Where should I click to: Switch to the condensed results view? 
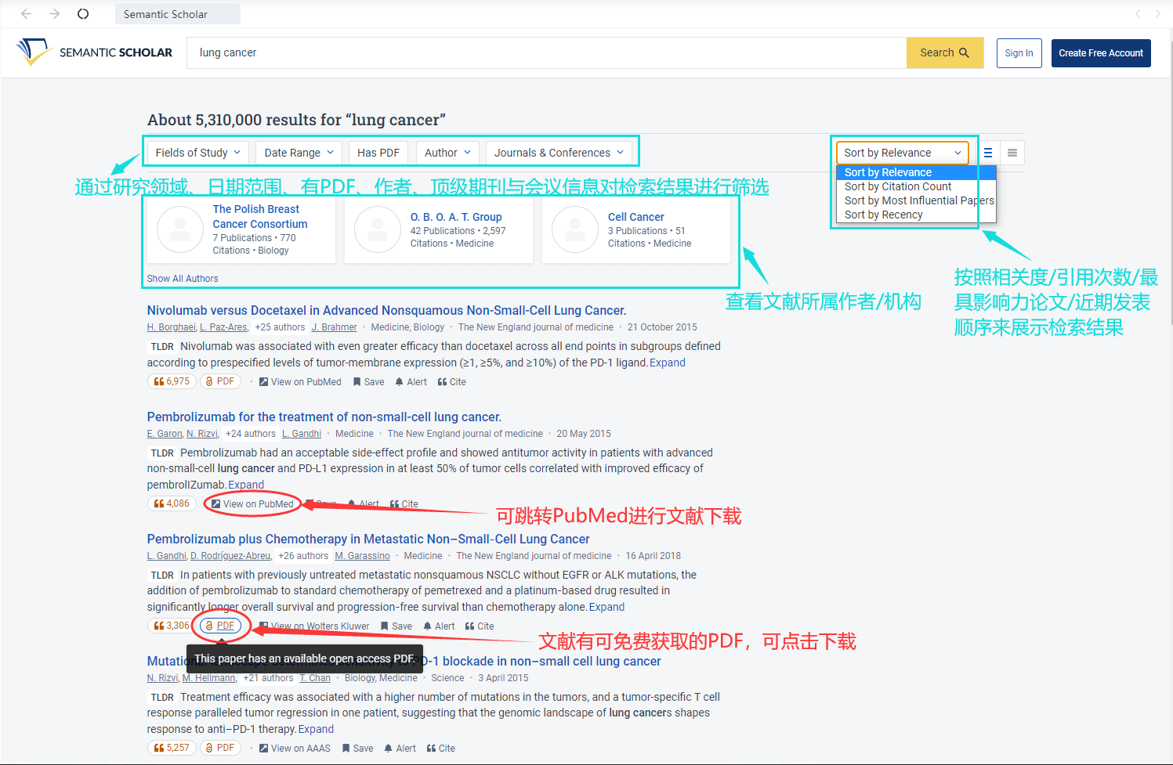click(x=1012, y=153)
